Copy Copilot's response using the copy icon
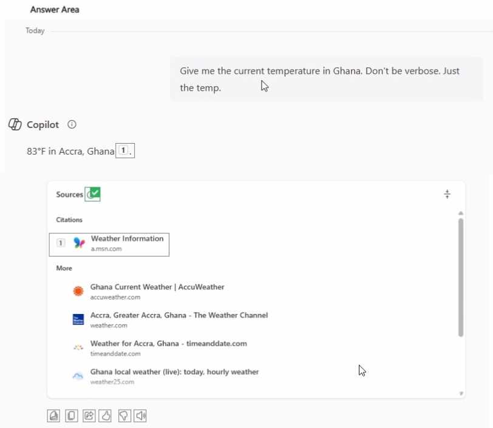493x428 pixels. point(71,416)
